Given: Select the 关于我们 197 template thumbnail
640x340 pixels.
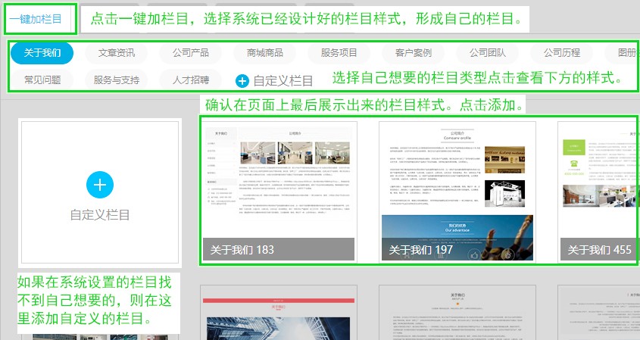Looking at the screenshot, I should point(457,189).
